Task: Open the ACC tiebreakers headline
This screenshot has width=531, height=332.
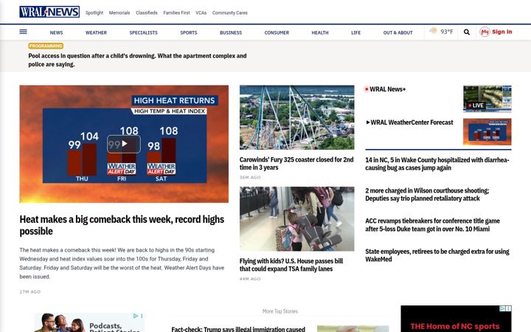Action: pos(432,225)
